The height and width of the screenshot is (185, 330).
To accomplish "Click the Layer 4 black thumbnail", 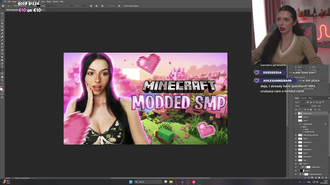I will tap(301, 171).
